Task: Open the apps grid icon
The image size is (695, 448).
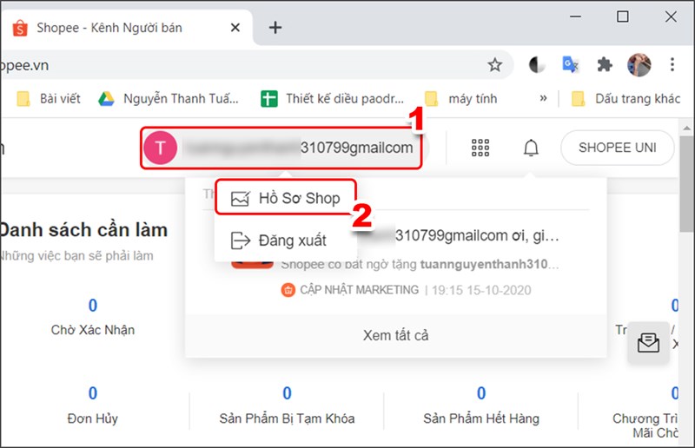Action: (x=480, y=148)
